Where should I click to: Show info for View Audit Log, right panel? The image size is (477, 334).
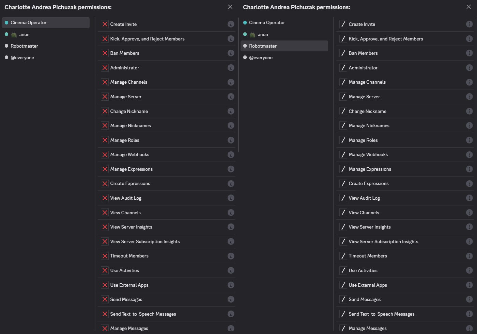pos(469,198)
